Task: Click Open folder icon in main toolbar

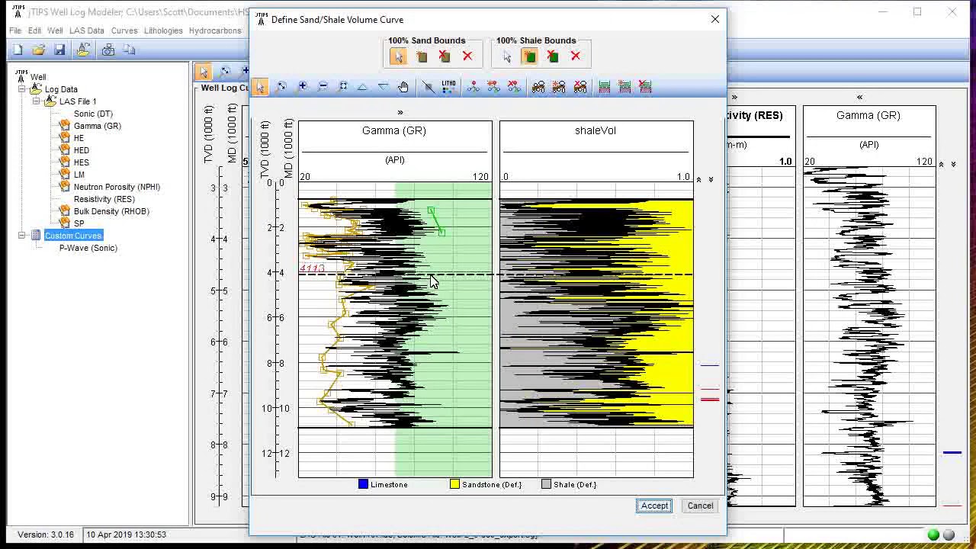Action: (39, 50)
